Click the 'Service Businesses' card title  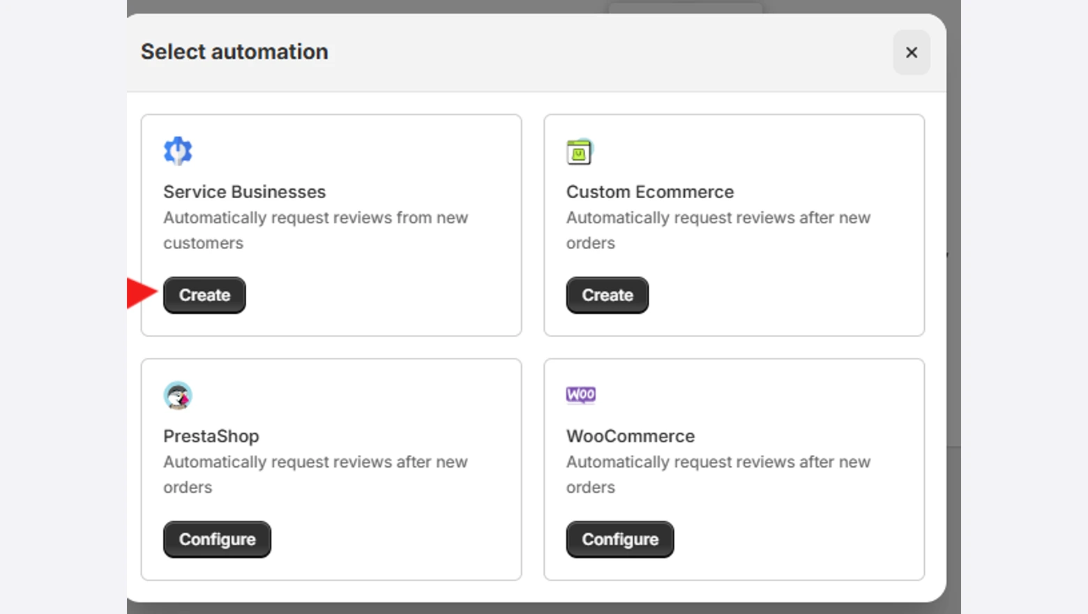pyautogui.click(x=245, y=192)
